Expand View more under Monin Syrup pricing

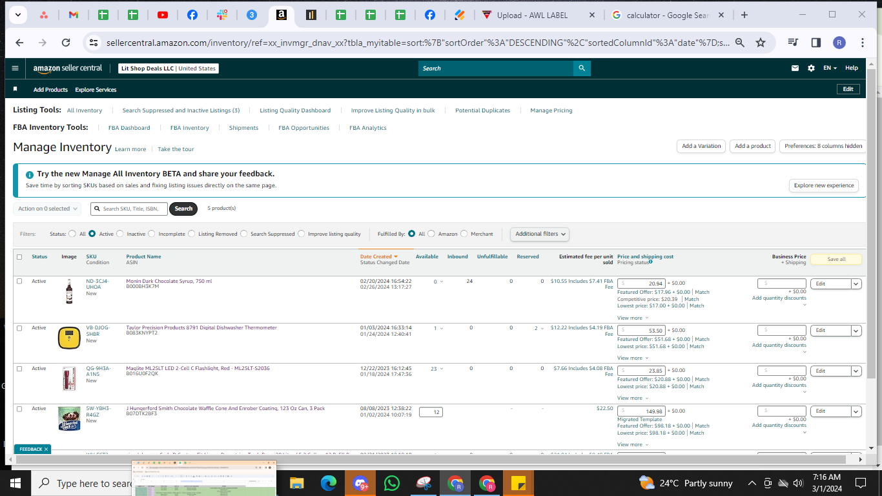(631, 318)
